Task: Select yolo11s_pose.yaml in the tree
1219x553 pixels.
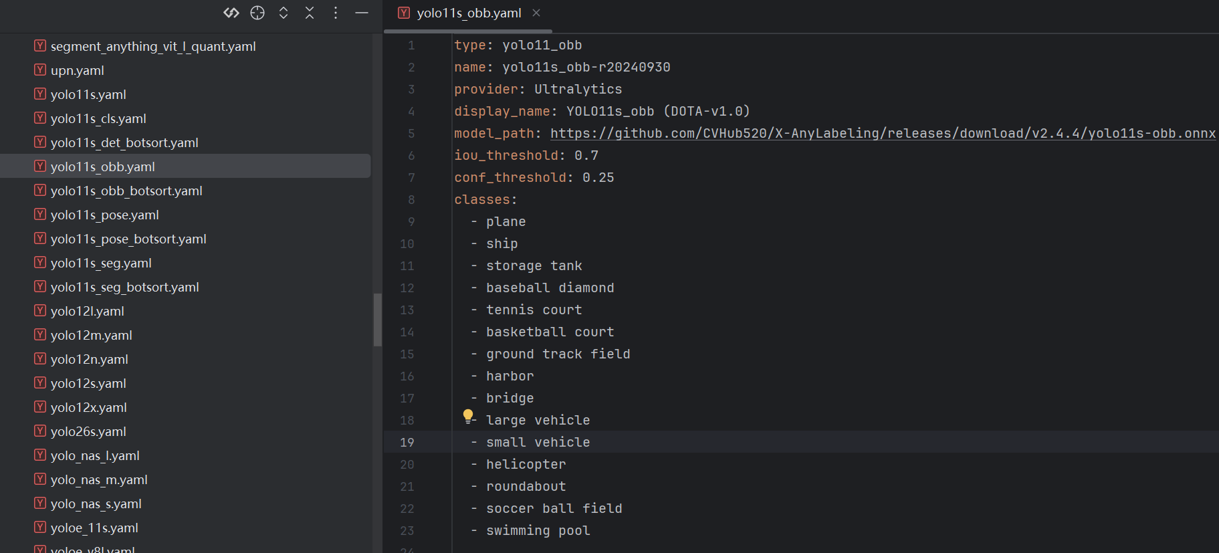Action: click(105, 215)
